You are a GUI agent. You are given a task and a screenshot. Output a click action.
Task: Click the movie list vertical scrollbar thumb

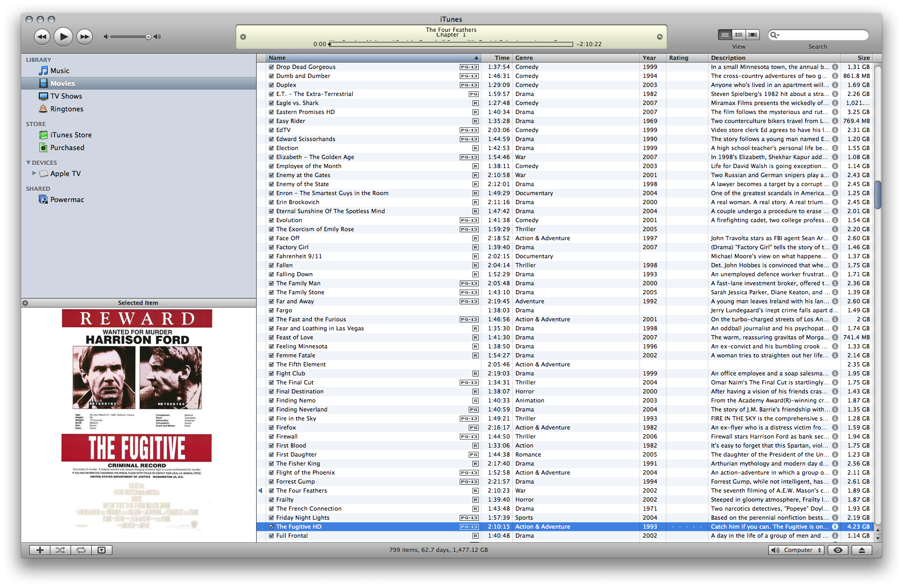[878, 195]
